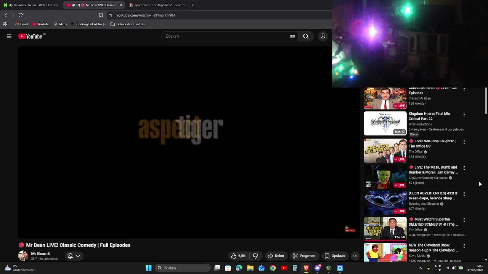488x274 pixels.
Task: Open the YouTube hamburger guide menu
Action: pos(9,36)
